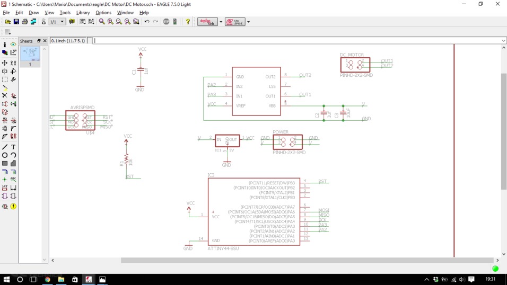Select the Mark tool
The height and width of the screenshot is (285, 507).
(x=13, y=52)
